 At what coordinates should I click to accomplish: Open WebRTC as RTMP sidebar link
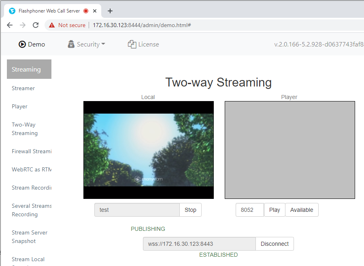click(32, 170)
